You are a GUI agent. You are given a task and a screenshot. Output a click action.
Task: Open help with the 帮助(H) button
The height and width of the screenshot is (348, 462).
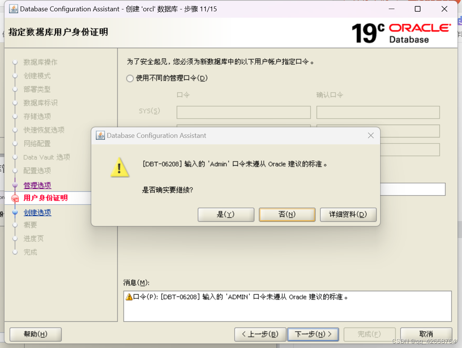point(35,334)
